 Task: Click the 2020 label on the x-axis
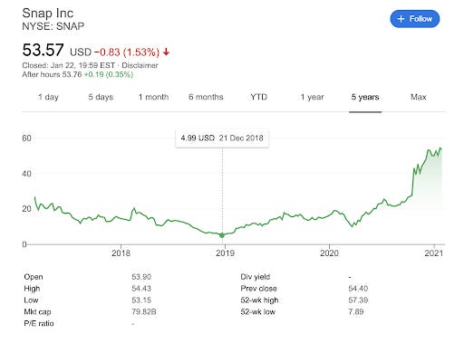[x=329, y=252]
